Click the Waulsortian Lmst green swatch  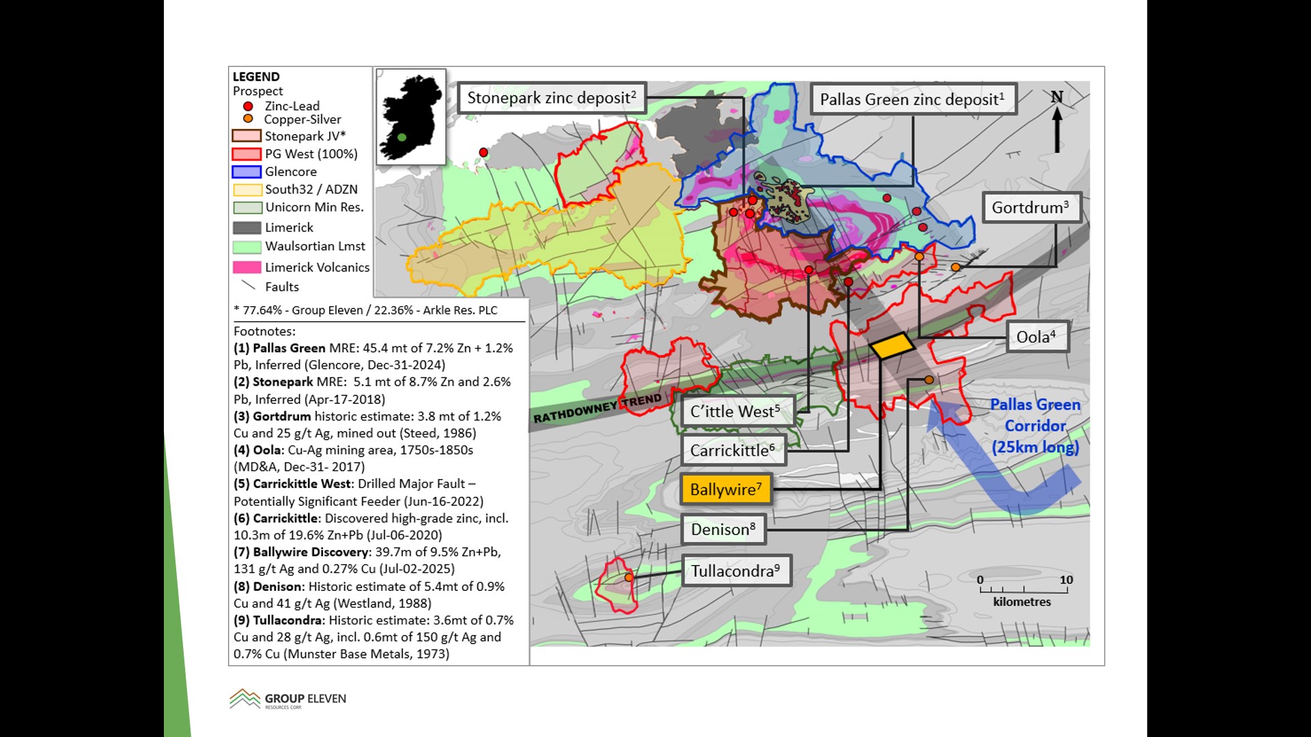coord(246,246)
